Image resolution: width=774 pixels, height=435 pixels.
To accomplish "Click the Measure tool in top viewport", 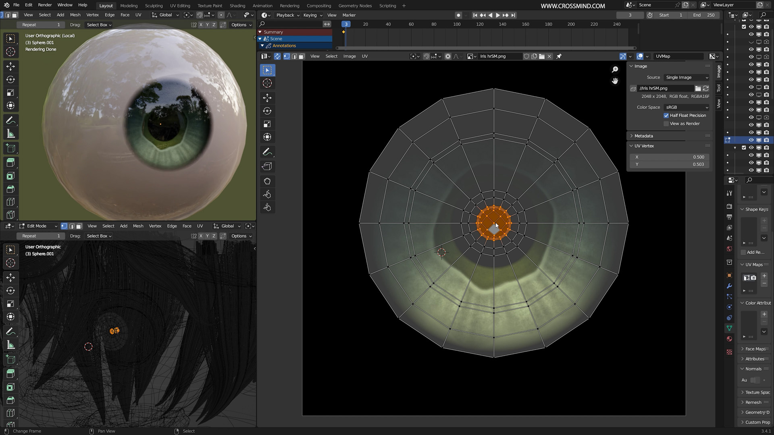I will point(11,134).
